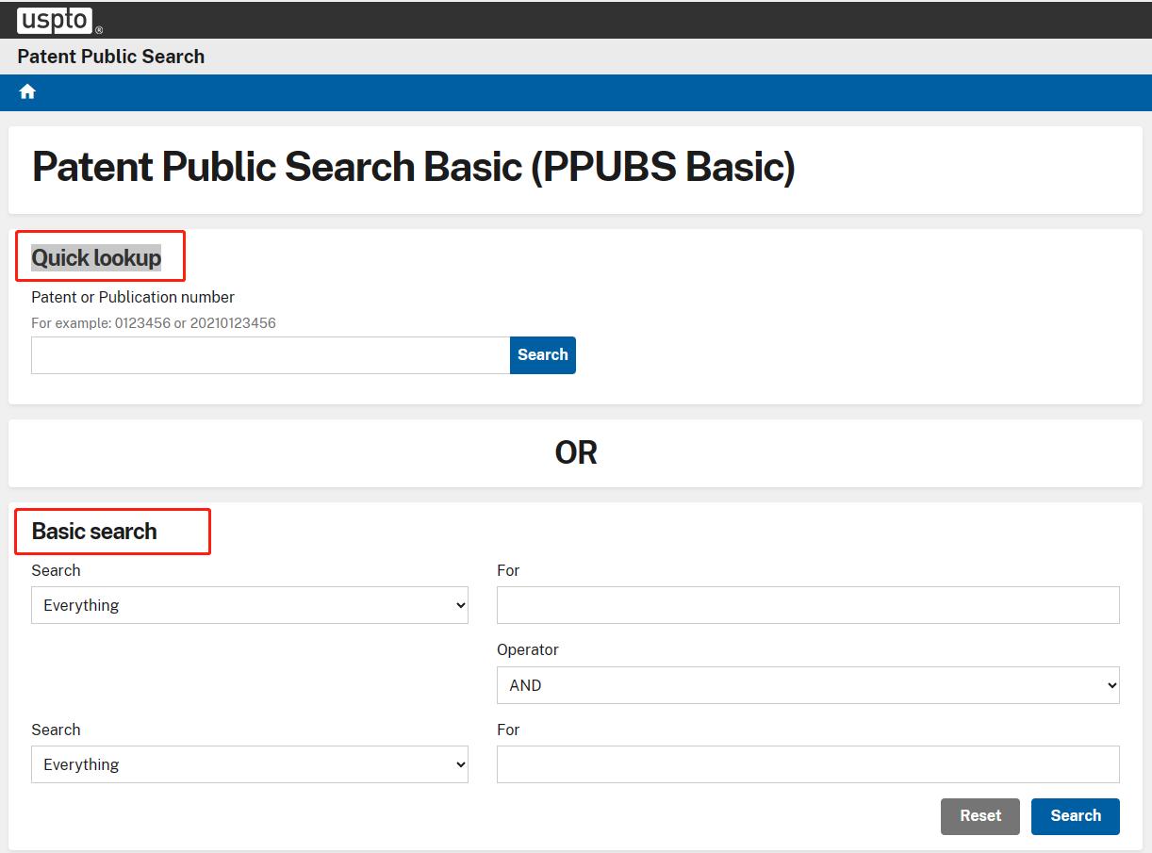Click the USPTO logo
1152x853 pixels.
pyautogui.click(x=59, y=19)
